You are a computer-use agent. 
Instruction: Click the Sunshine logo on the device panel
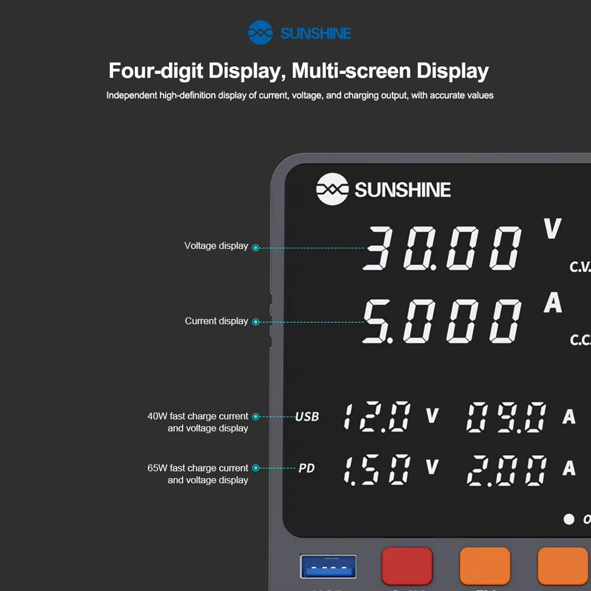pyautogui.click(x=383, y=189)
